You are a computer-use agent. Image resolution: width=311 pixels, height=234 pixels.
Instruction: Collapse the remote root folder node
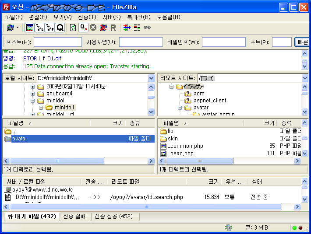172,87
